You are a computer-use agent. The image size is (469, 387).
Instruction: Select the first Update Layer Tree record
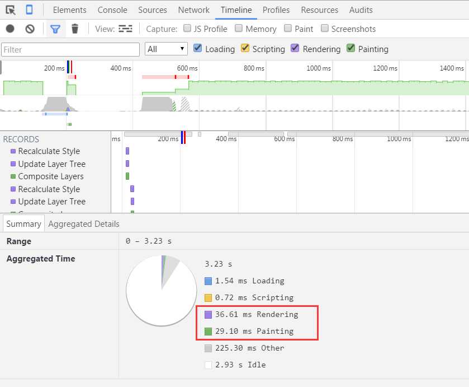(52, 164)
